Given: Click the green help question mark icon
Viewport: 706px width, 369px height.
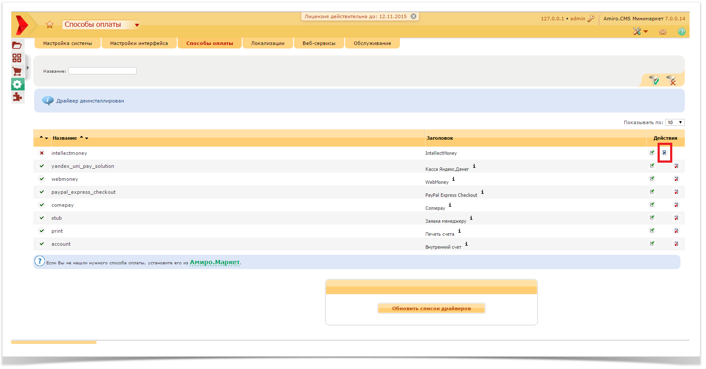Looking at the screenshot, I should pos(681,32).
